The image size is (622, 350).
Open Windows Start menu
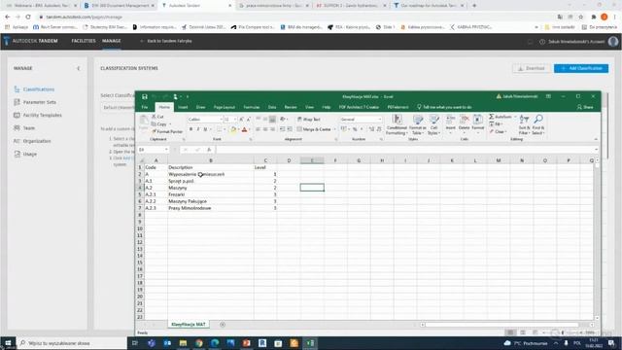click(x=8, y=343)
